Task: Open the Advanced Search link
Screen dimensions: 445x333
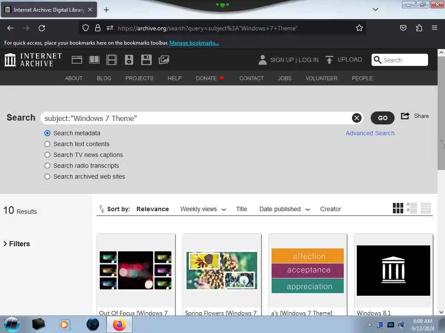Action: click(370, 133)
